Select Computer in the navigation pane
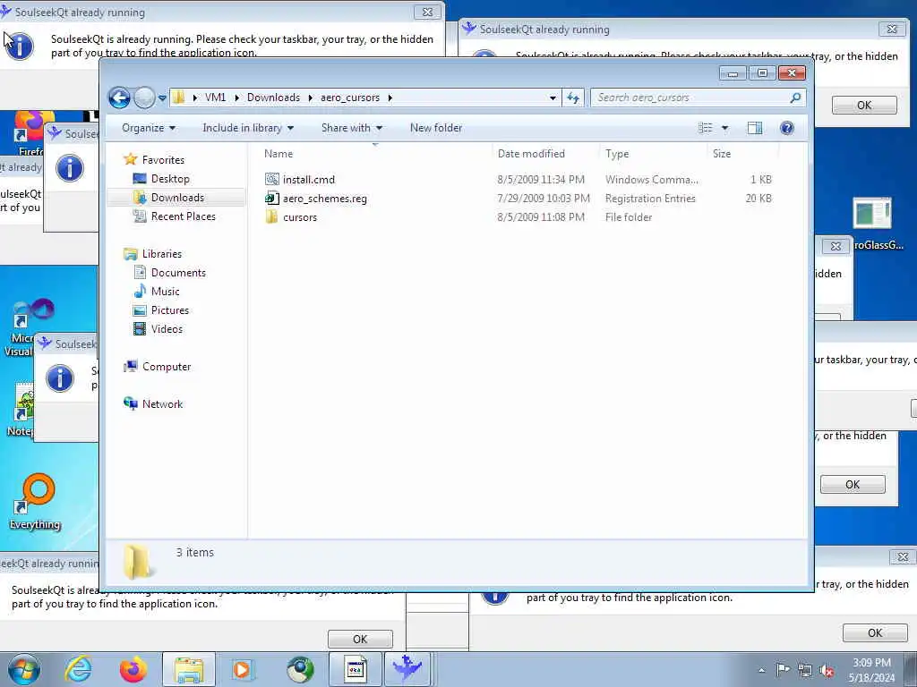The width and height of the screenshot is (917, 687). (166, 367)
